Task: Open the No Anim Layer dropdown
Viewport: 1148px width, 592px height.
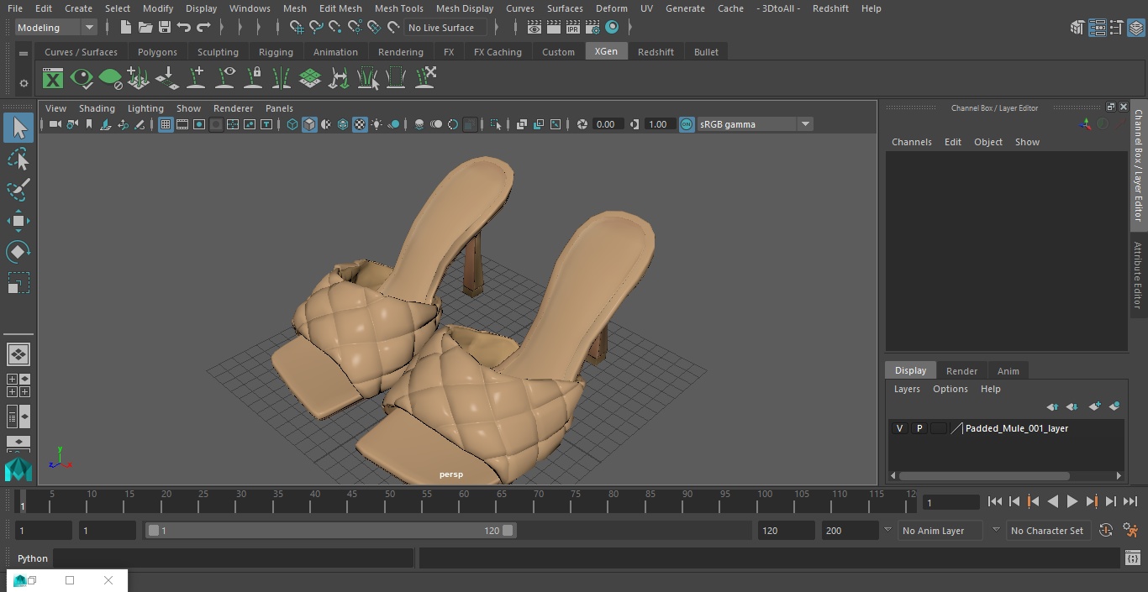Action: coord(941,531)
